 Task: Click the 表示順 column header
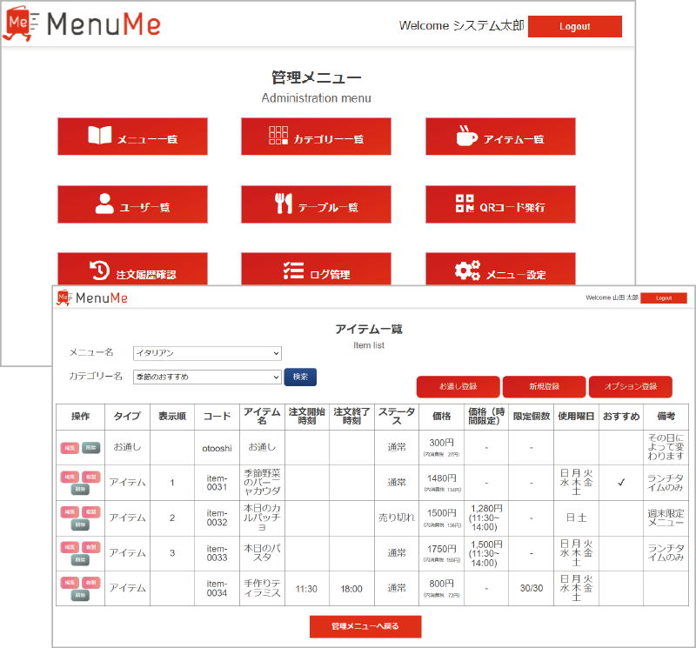pos(172,417)
